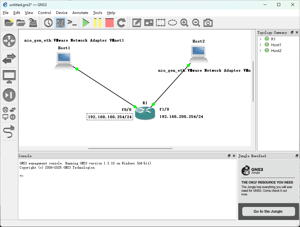Screen dimensions: 300x227
Task: Click the Save project icon
Action: point(33,23)
